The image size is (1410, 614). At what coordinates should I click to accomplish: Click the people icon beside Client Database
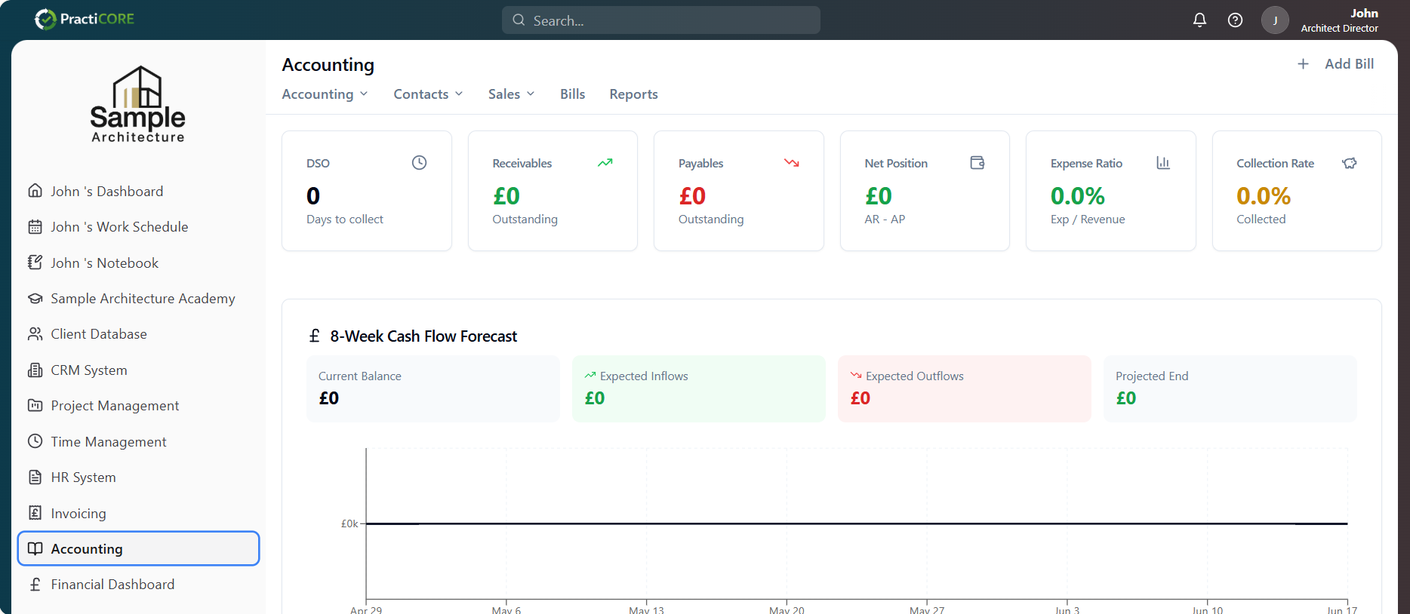(x=35, y=334)
